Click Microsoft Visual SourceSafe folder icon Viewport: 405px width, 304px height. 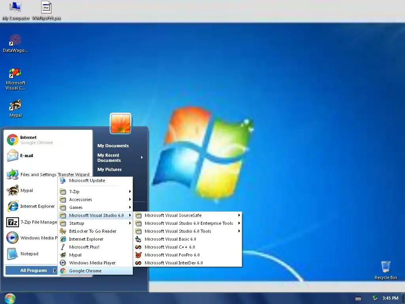pyautogui.click(x=138, y=215)
